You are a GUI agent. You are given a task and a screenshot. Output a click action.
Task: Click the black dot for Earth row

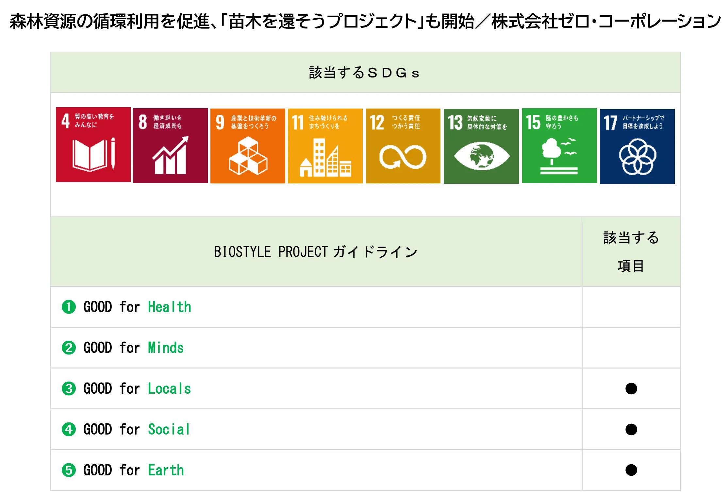(631, 470)
